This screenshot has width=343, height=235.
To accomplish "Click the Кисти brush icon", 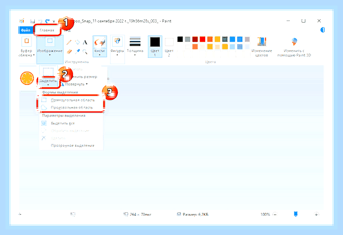I will (x=100, y=42).
